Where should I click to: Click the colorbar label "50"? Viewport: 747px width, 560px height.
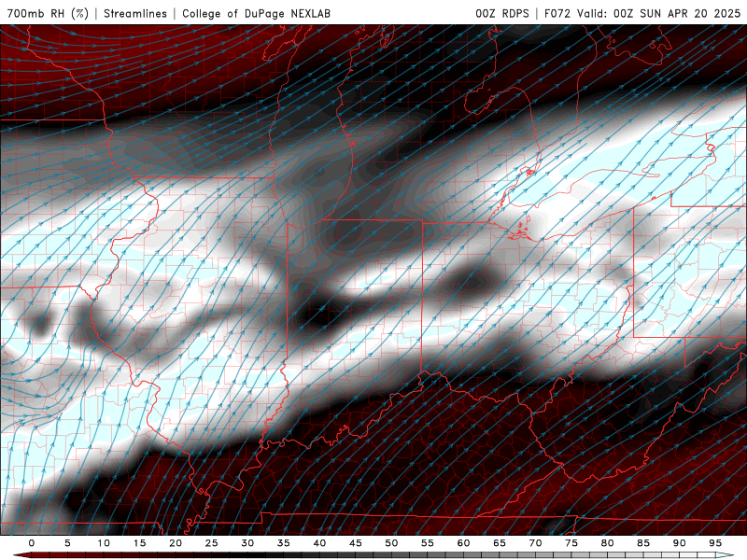coord(391,543)
